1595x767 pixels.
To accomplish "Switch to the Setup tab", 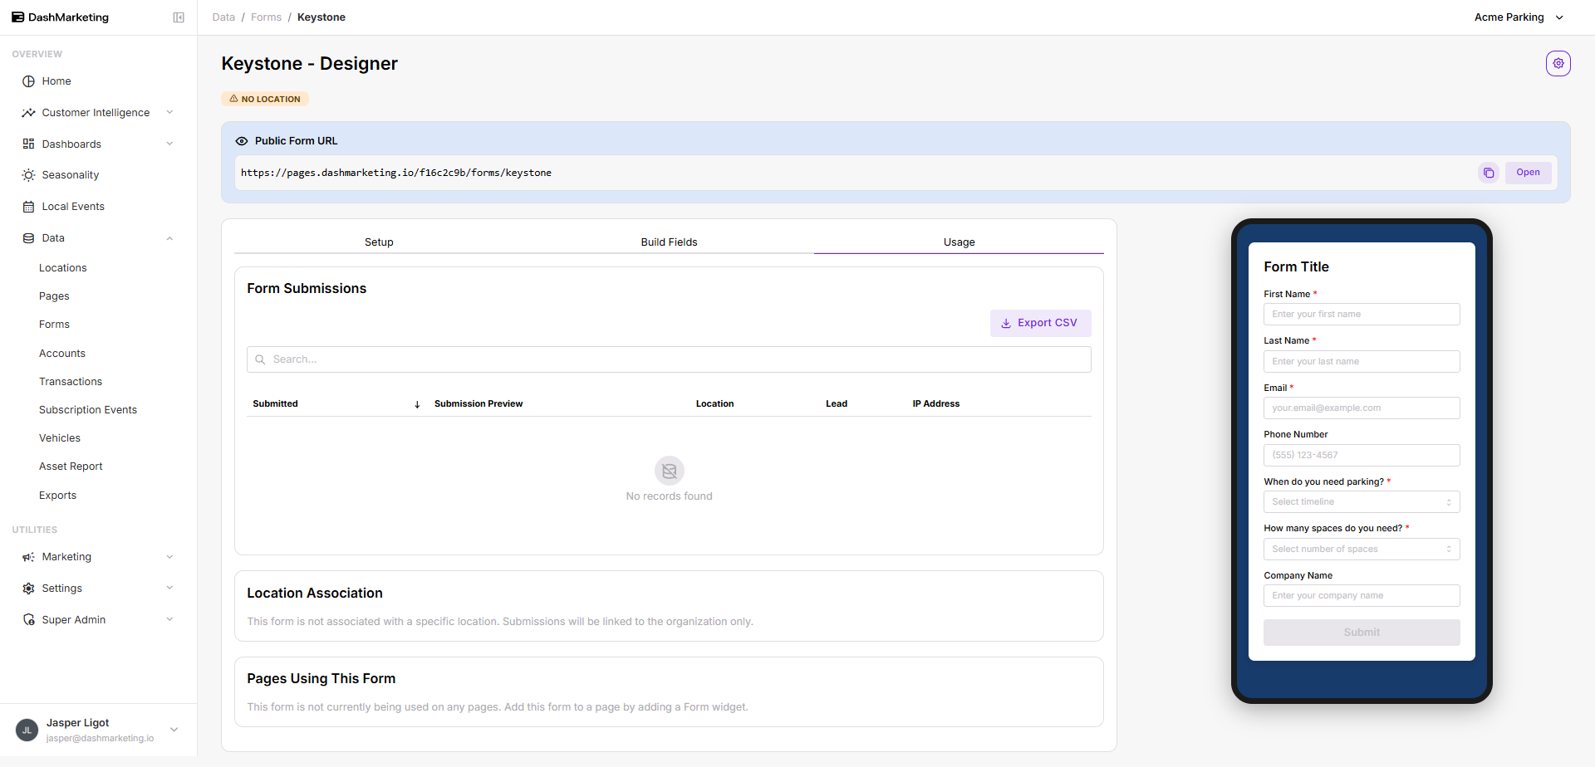I will [379, 242].
